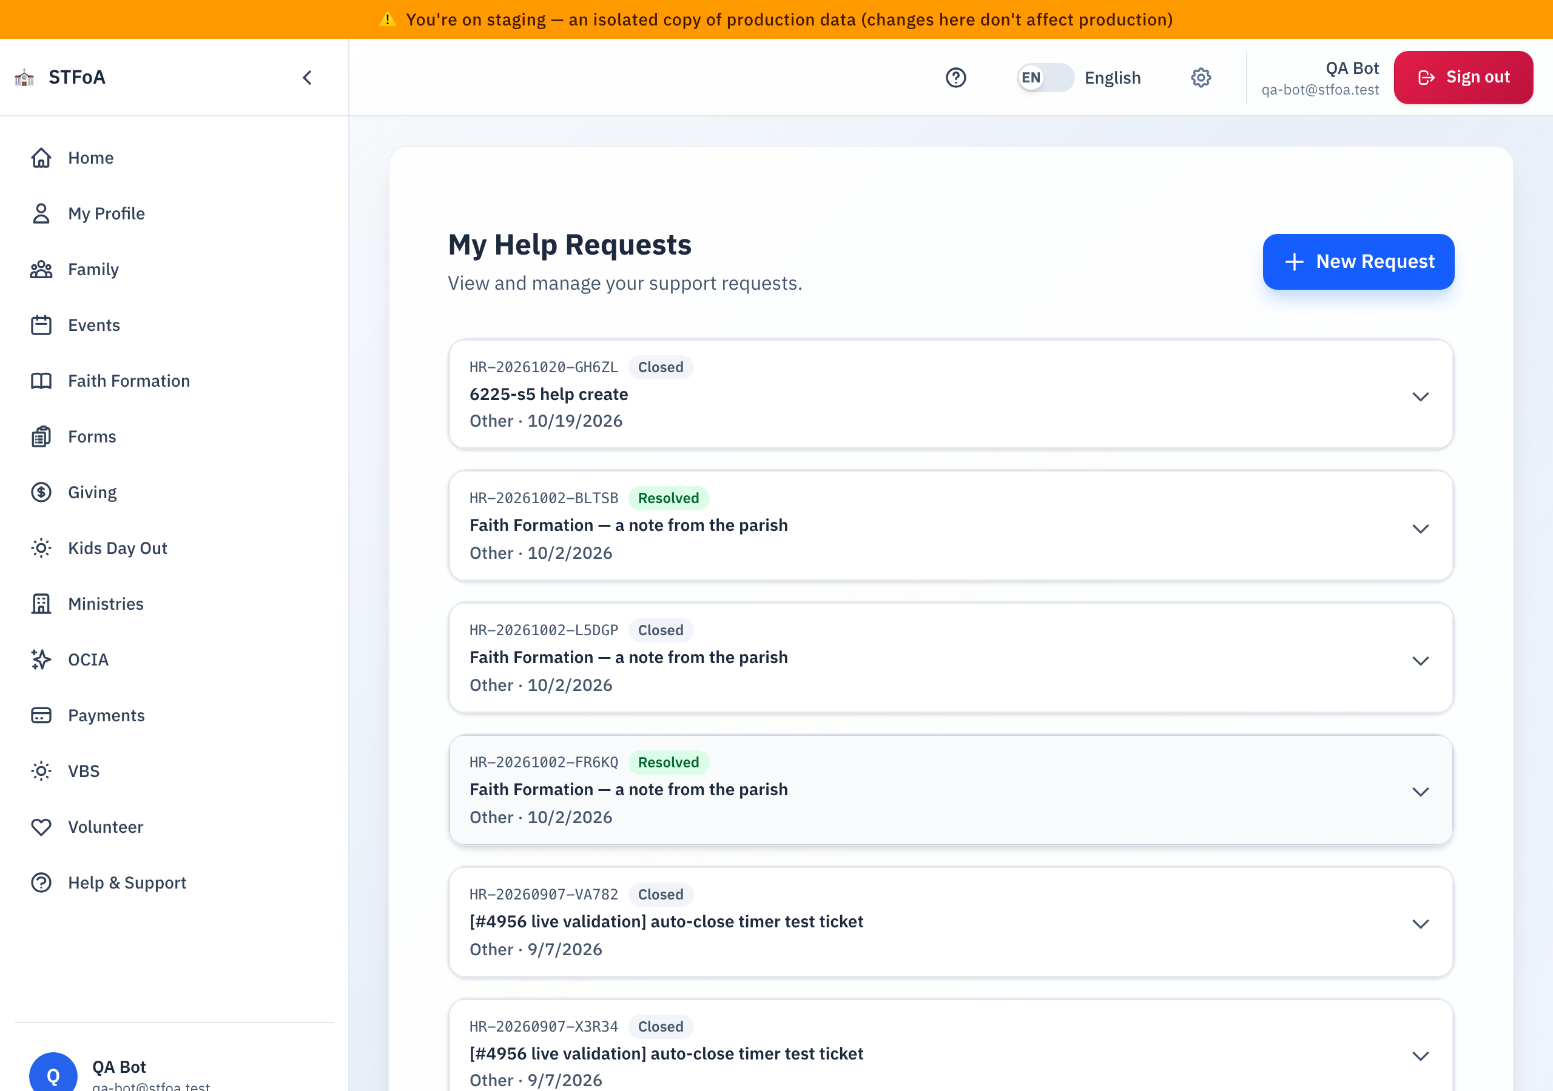Click the Events calendar icon
Screen dimensions: 1553x1091
click(41, 325)
